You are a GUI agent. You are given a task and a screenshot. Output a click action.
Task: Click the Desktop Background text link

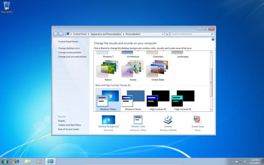[109, 126]
